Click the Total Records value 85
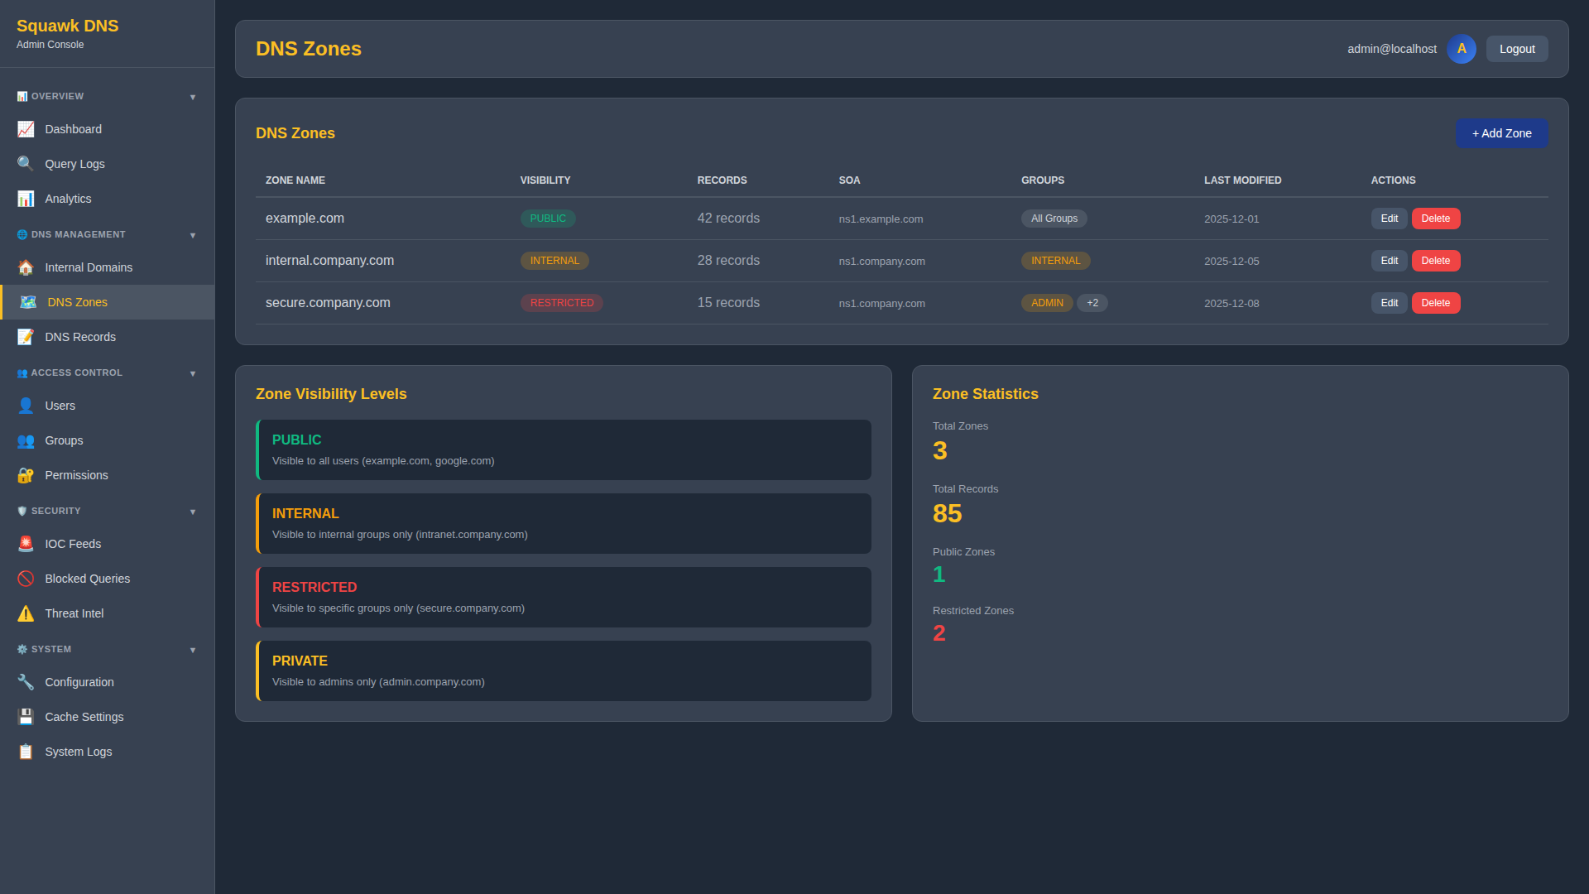Screen dimensions: 1589x894 pos(947,513)
